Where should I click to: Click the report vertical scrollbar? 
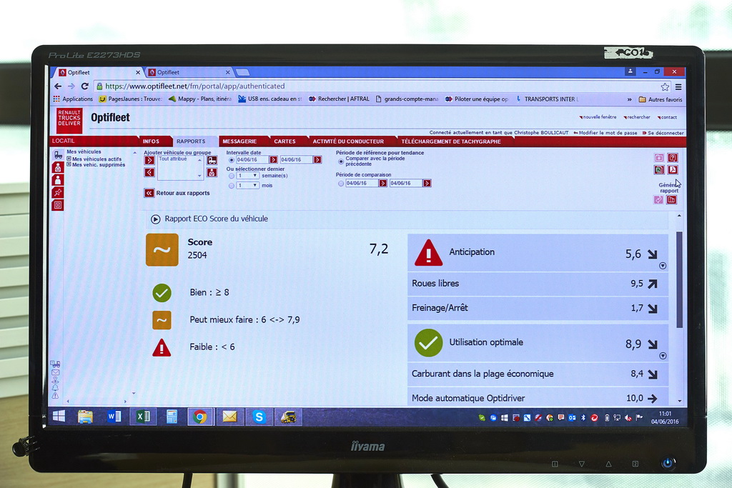tap(679, 279)
